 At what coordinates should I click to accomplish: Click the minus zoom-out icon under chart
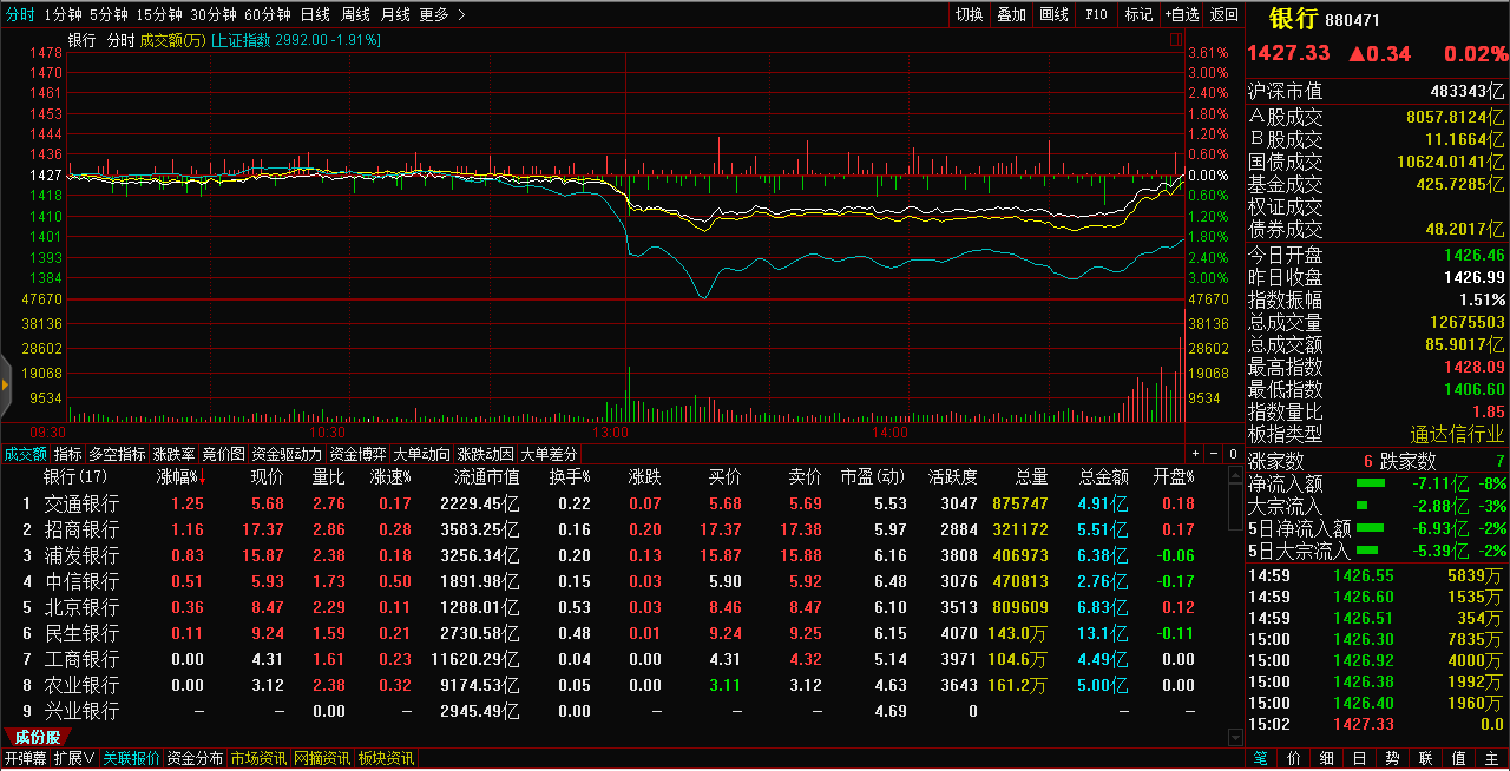[x=1214, y=454]
